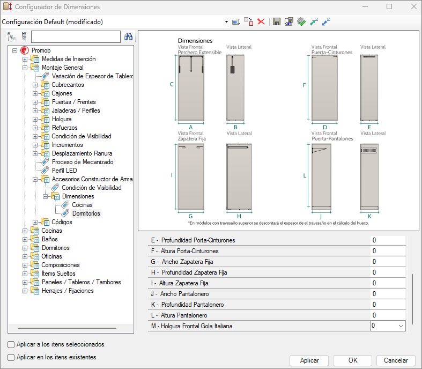Select top-level Dormitorios folder item
The width and height of the screenshot is (422, 369).
click(55, 248)
